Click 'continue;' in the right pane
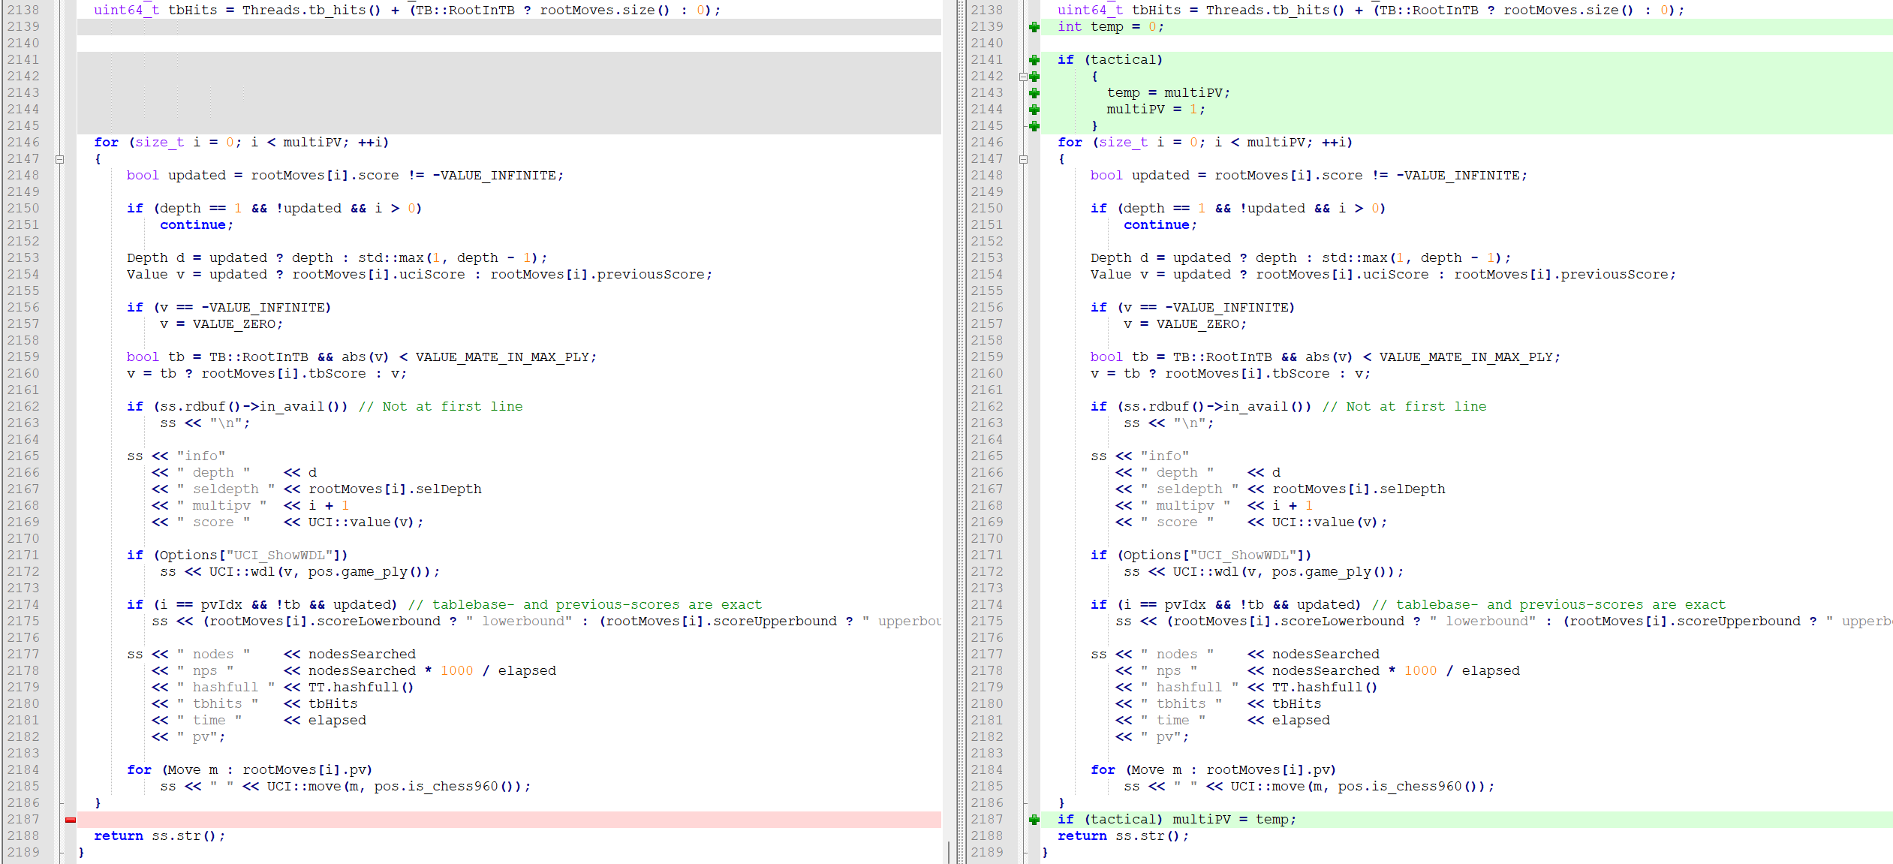This screenshot has width=1893, height=864. [1160, 225]
